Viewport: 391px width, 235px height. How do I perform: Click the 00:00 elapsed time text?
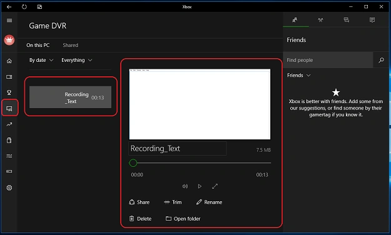[x=137, y=175]
